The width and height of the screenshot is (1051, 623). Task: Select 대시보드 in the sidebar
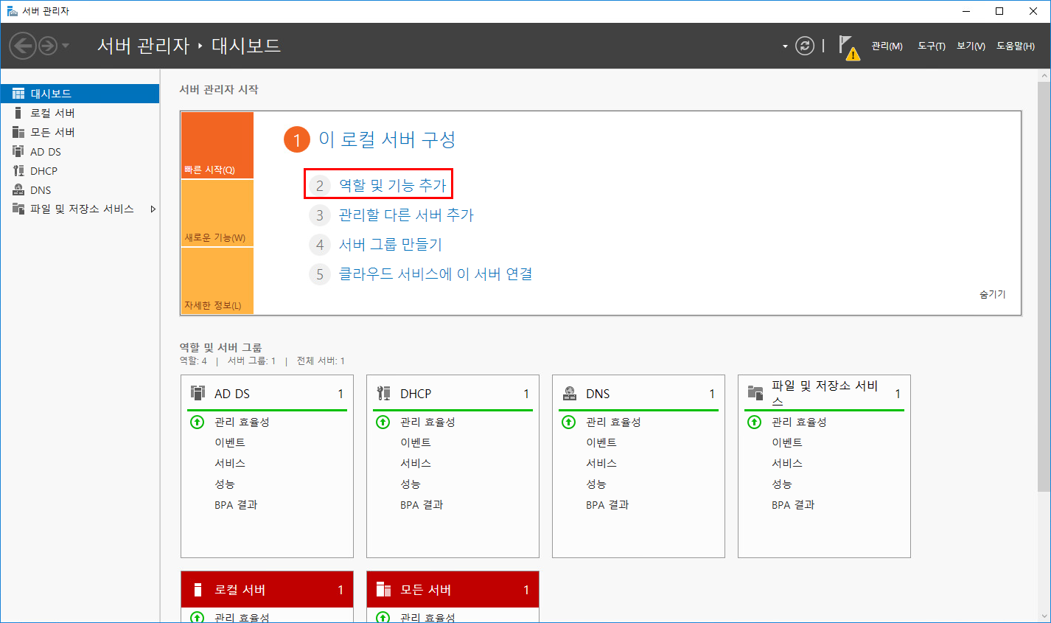(x=80, y=94)
